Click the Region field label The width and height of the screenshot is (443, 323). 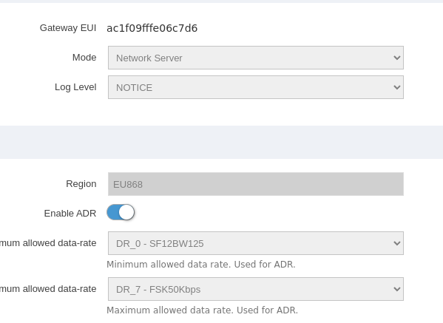pos(81,184)
